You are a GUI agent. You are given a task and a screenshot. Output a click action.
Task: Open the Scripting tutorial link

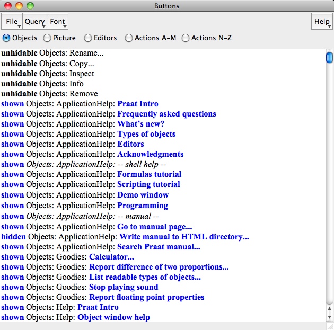(x=148, y=184)
